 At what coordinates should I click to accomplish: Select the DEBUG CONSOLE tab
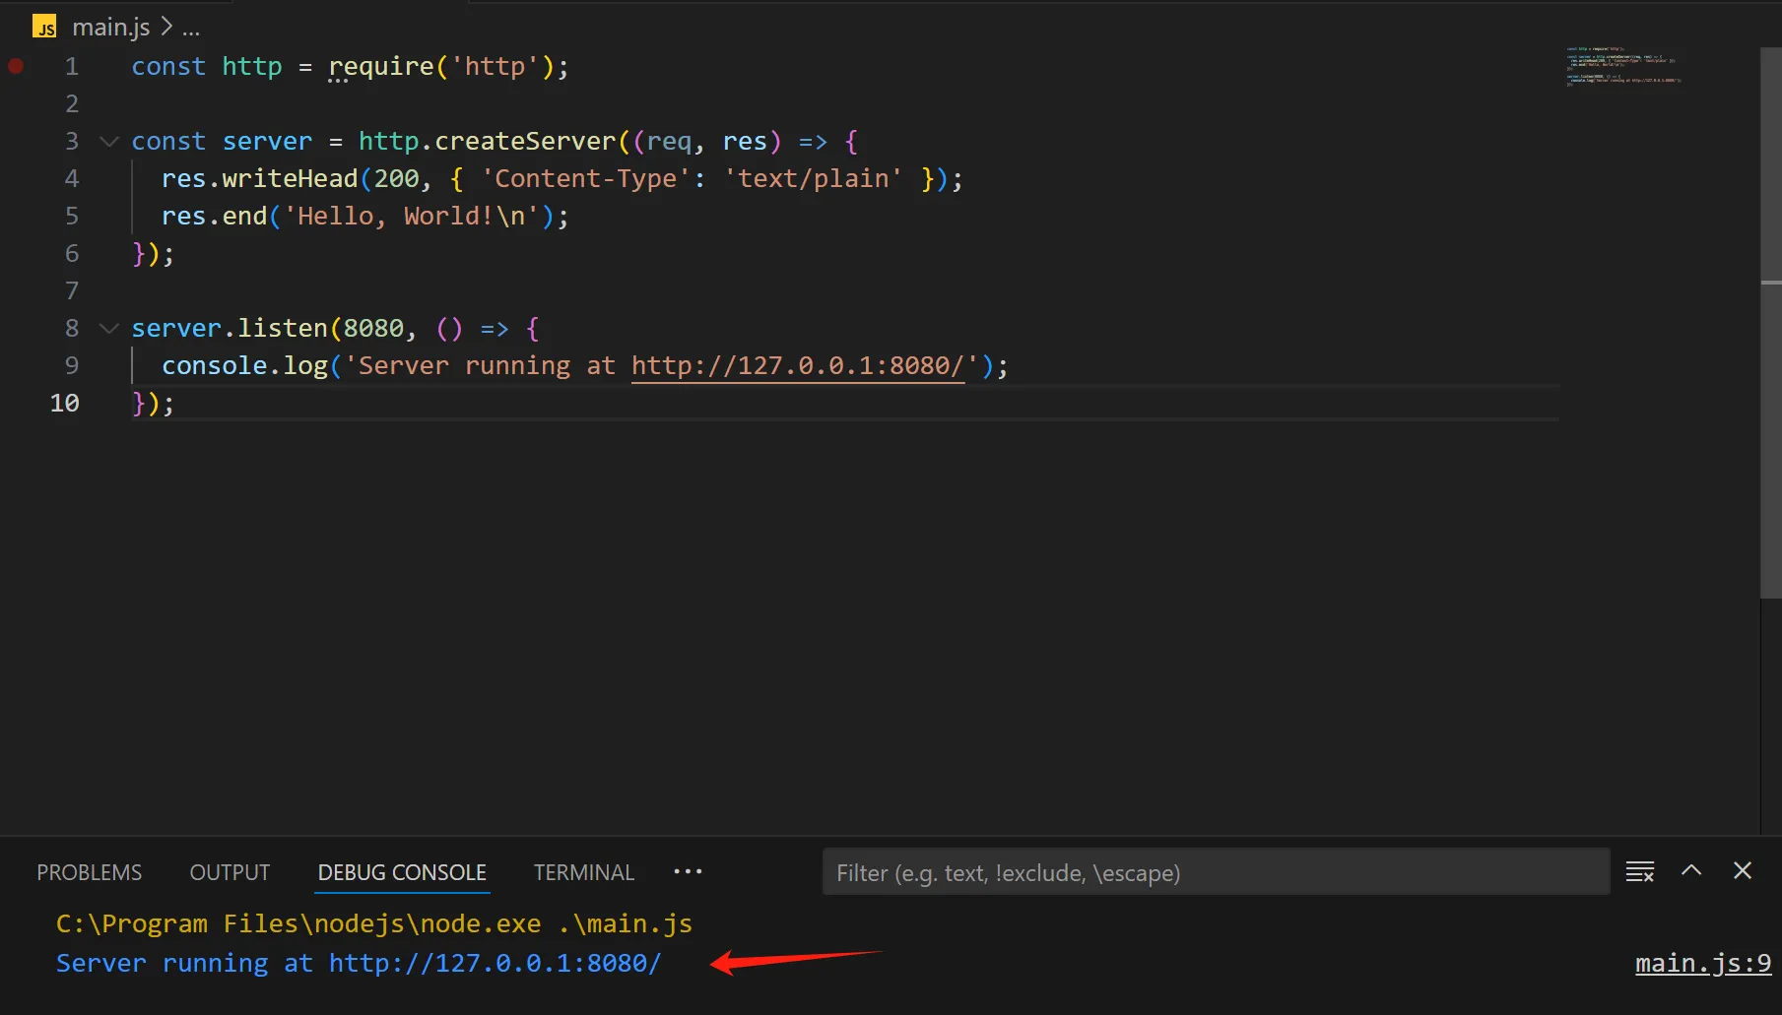402,872
